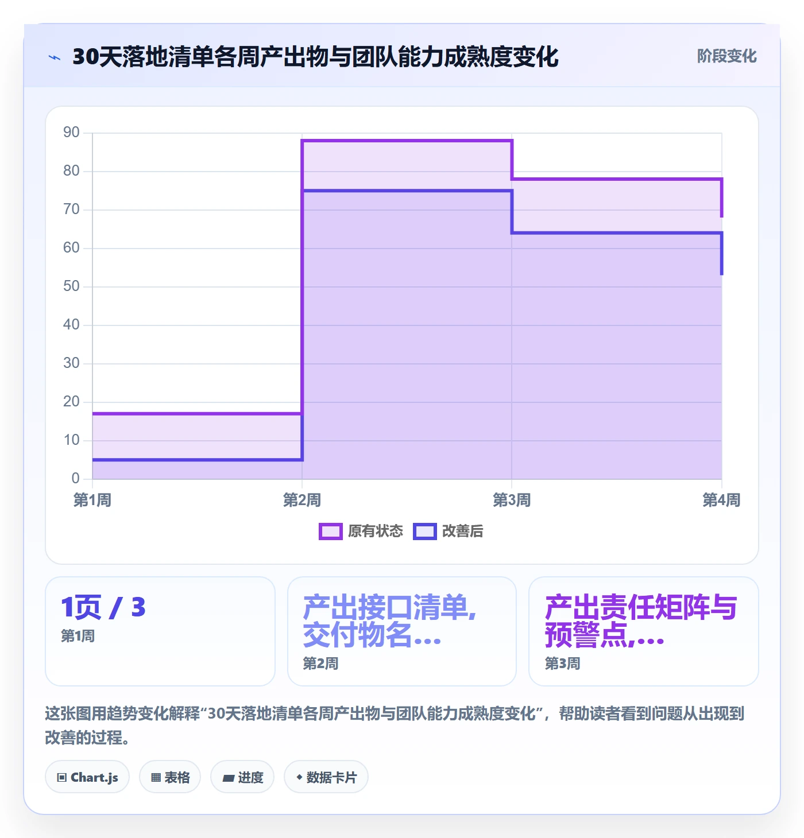Screen dimensions: 804x838
Task: Open the 产出责任矩阵与预警点 data card
Action: tap(644, 631)
